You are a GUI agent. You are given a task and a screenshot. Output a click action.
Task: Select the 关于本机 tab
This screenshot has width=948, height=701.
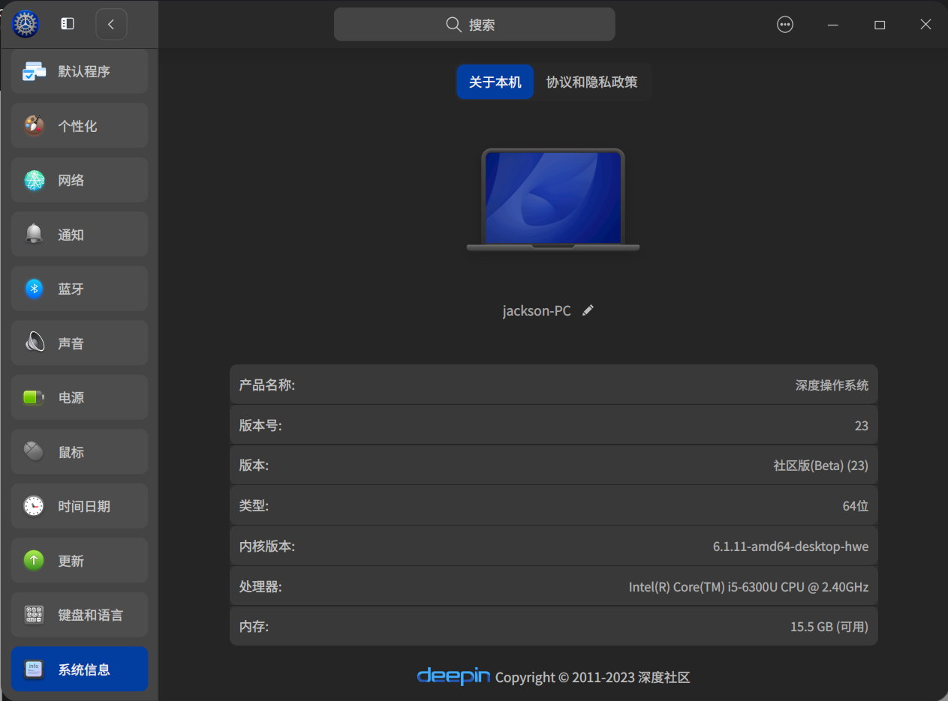495,82
